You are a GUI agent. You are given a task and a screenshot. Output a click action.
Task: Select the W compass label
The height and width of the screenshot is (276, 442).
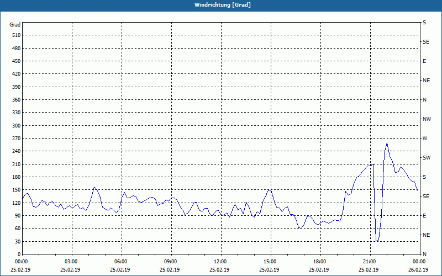pos(425,139)
